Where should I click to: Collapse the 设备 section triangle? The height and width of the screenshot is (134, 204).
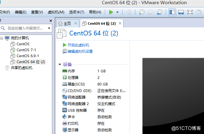(x=60, y=64)
